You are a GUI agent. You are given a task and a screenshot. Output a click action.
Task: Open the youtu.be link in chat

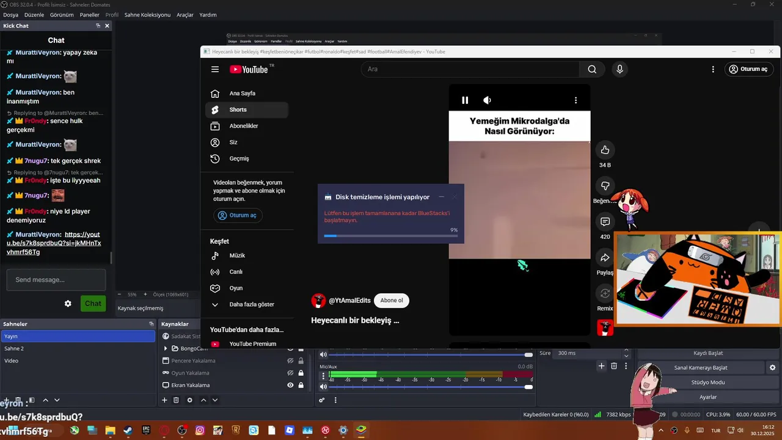(x=53, y=243)
